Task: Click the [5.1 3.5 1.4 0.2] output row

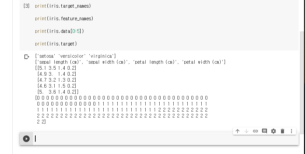Action: pyautogui.click(x=56, y=68)
